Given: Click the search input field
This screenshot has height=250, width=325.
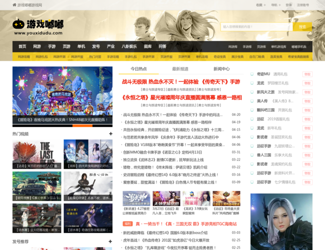Looking at the screenshot, I should click(256, 26).
